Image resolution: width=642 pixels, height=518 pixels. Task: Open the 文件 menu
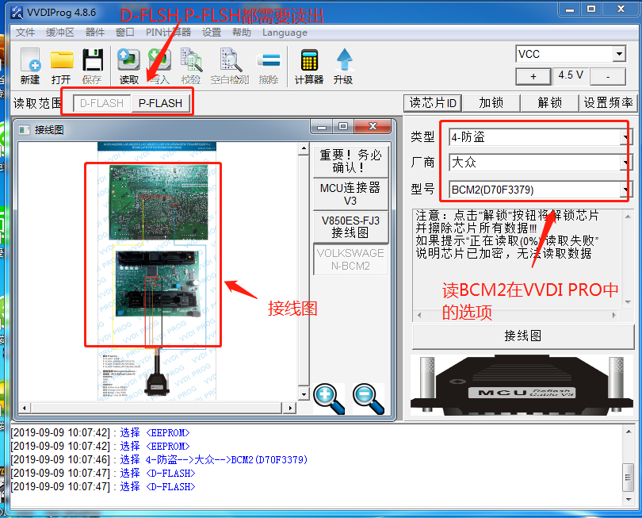coord(25,33)
